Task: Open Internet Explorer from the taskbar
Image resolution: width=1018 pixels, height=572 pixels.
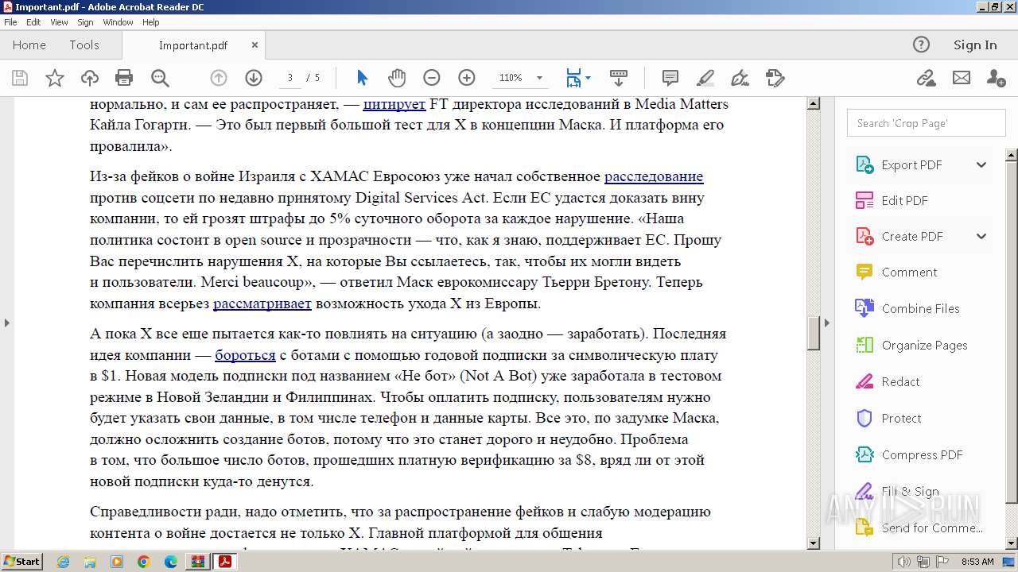Action: 64,562
